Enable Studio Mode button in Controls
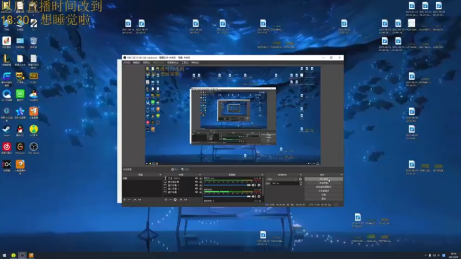Image resolution: width=461 pixels, height=259 pixels. [323, 191]
